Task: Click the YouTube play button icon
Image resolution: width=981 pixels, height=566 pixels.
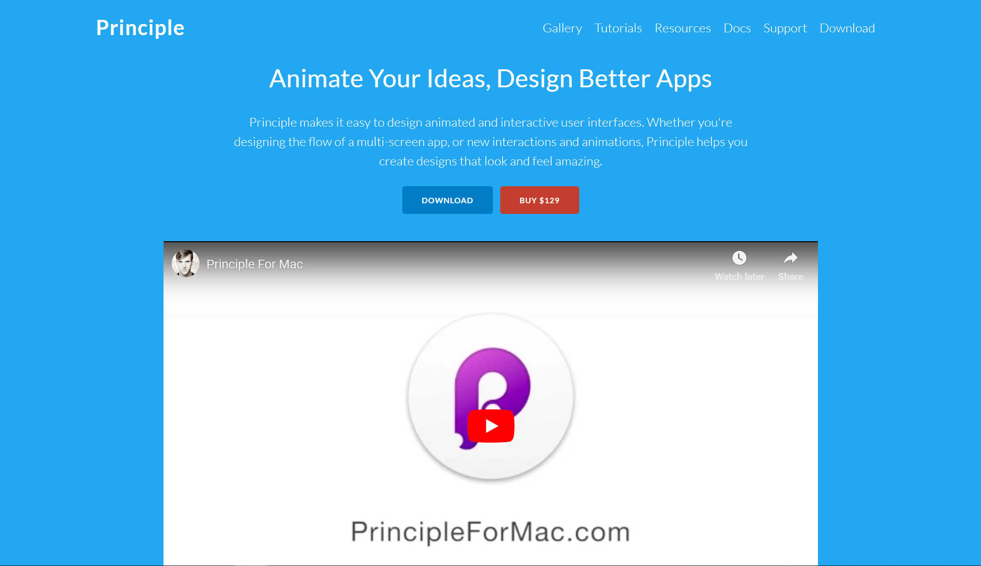Action: click(x=491, y=425)
